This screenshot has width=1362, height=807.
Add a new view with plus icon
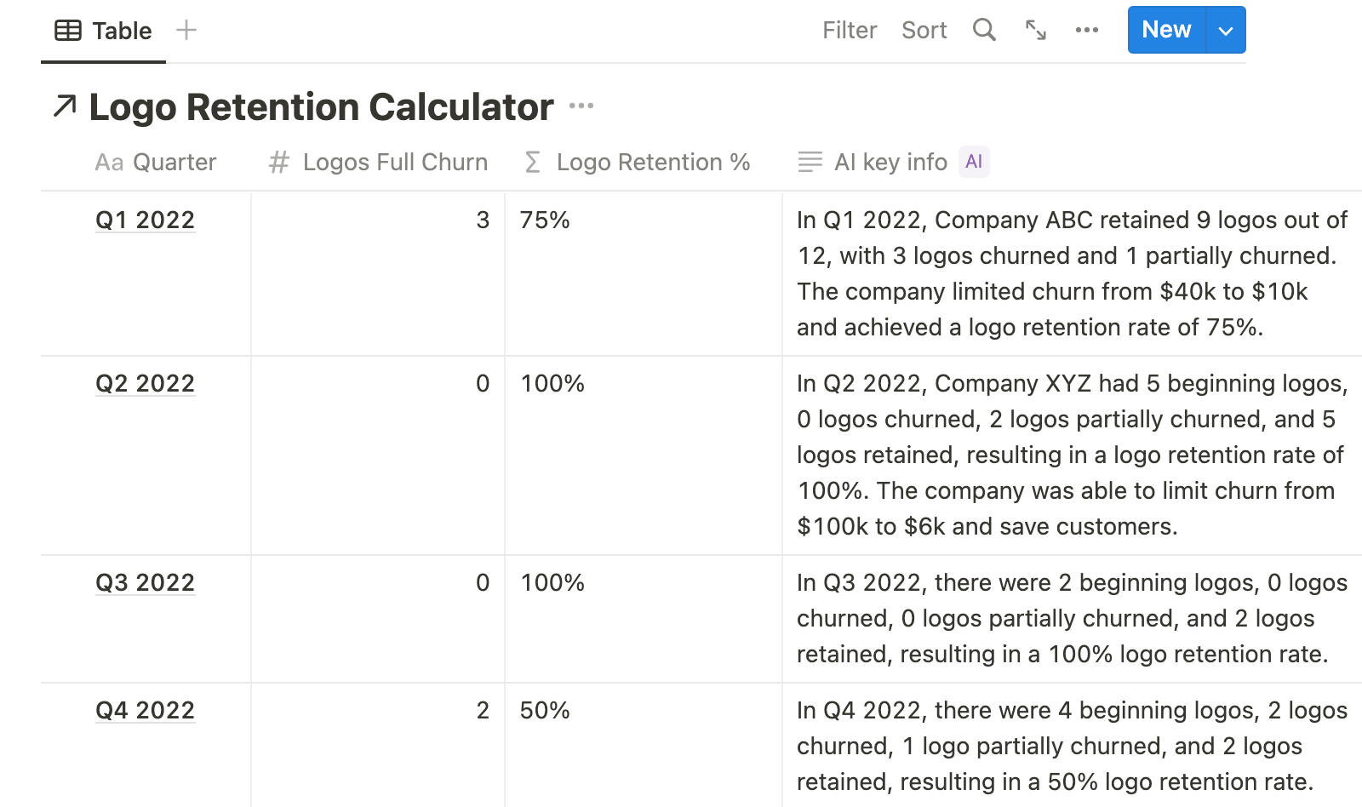[186, 30]
